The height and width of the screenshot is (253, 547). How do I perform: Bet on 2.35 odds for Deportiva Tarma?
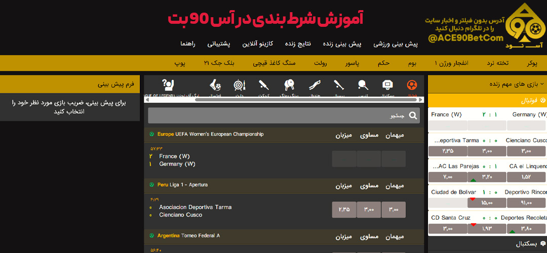tap(344, 209)
